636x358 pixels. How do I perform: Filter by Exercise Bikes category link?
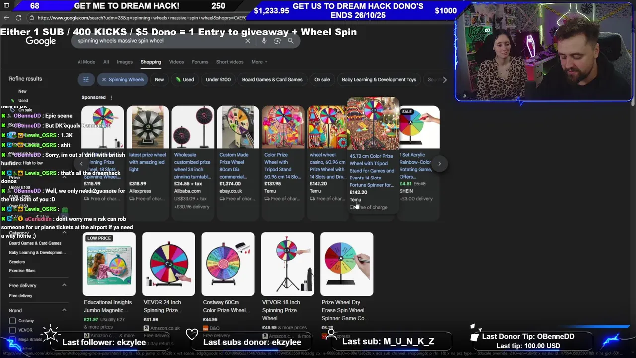[x=22, y=271]
